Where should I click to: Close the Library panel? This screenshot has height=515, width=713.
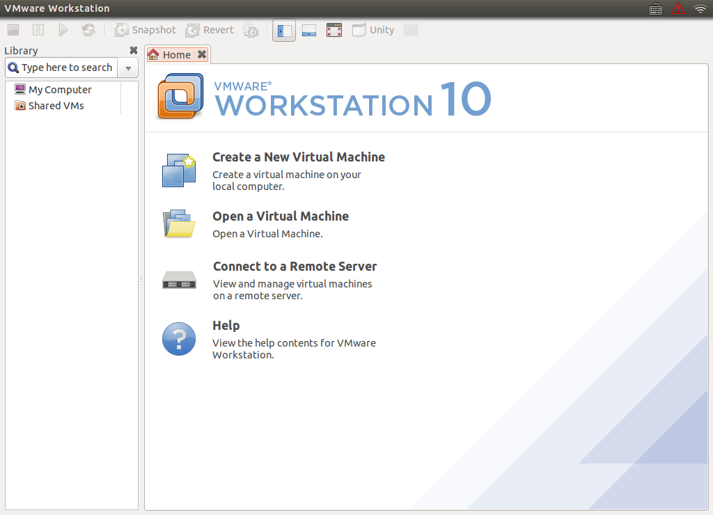tap(134, 50)
